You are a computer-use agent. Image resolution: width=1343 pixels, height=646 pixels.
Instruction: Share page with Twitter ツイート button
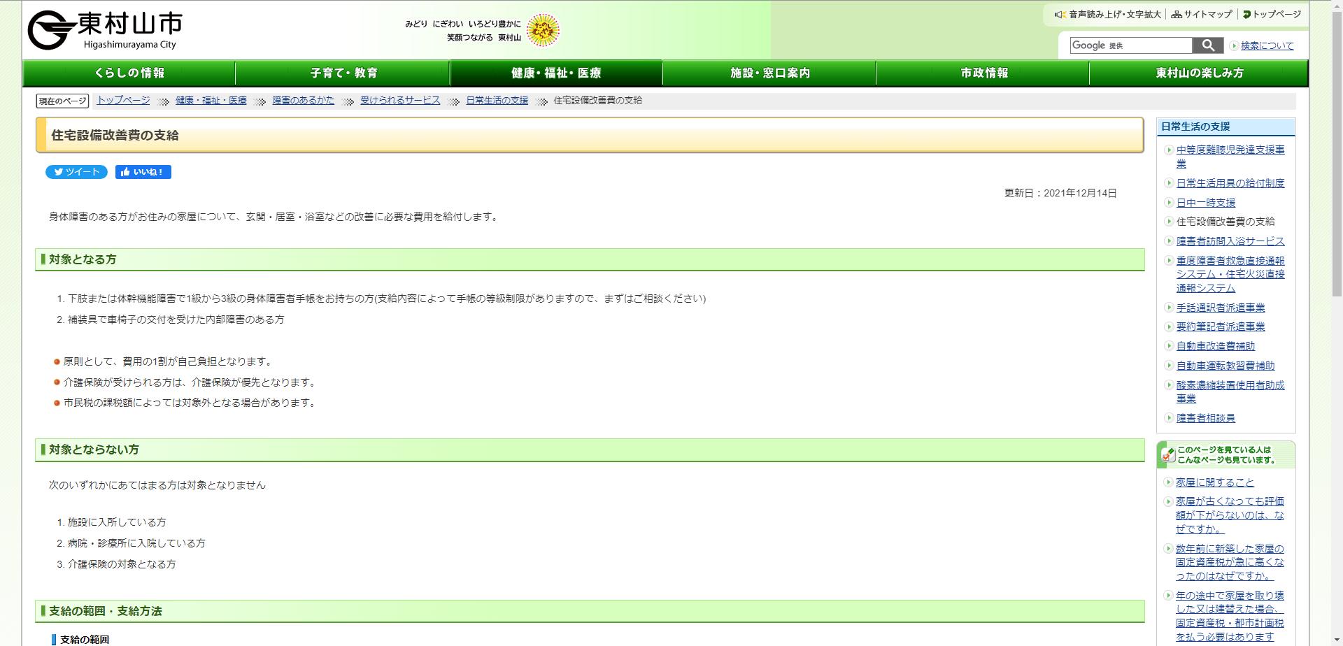click(76, 172)
